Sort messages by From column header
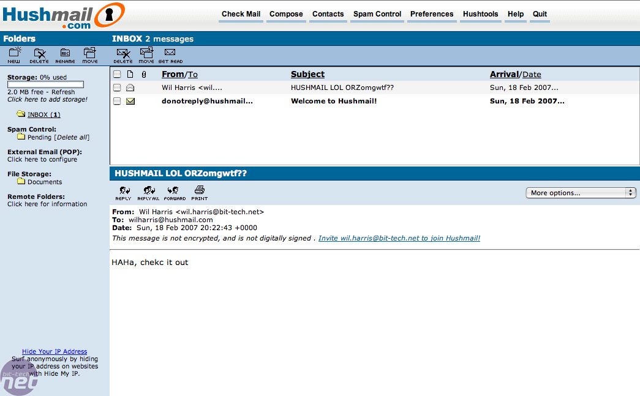This screenshot has height=396, width=640. (x=173, y=74)
